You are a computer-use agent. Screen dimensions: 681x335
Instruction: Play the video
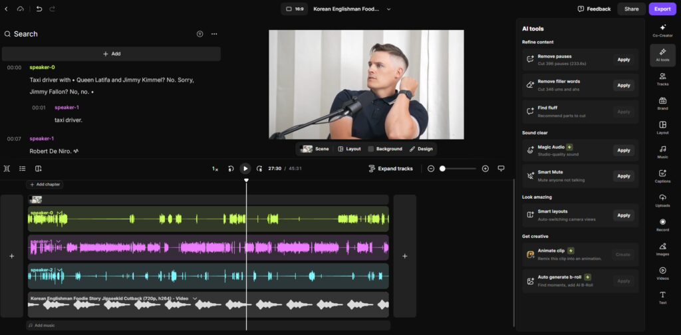pos(245,168)
